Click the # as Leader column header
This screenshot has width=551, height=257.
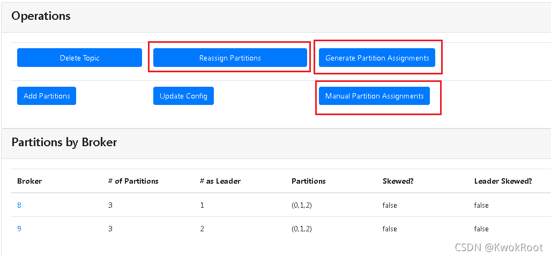coord(220,181)
